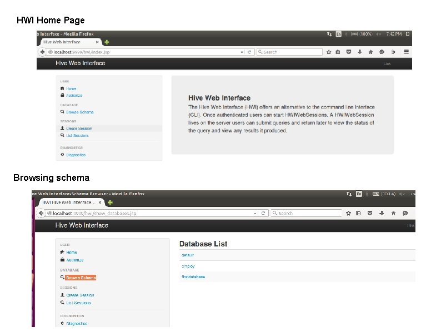Open the employ database link
441x331 pixels.
pyautogui.click(x=188, y=266)
